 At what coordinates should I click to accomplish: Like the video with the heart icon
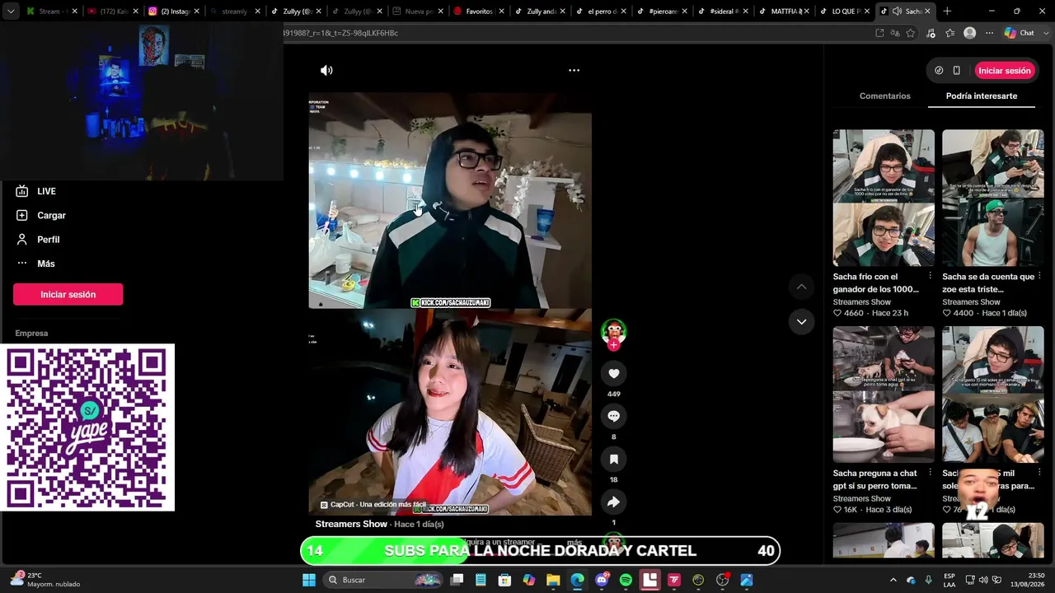pyautogui.click(x=613, y=374)
